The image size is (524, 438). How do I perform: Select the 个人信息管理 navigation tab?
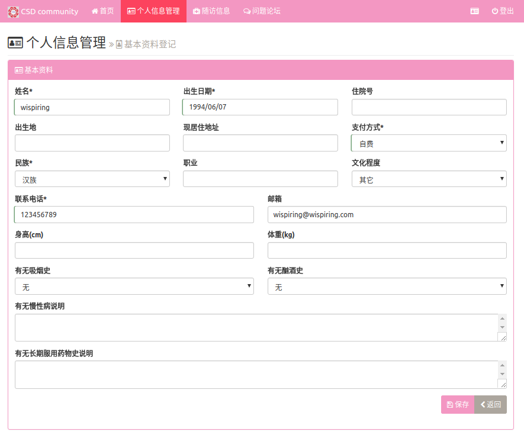pyautogui.click(x=153, y=11)
